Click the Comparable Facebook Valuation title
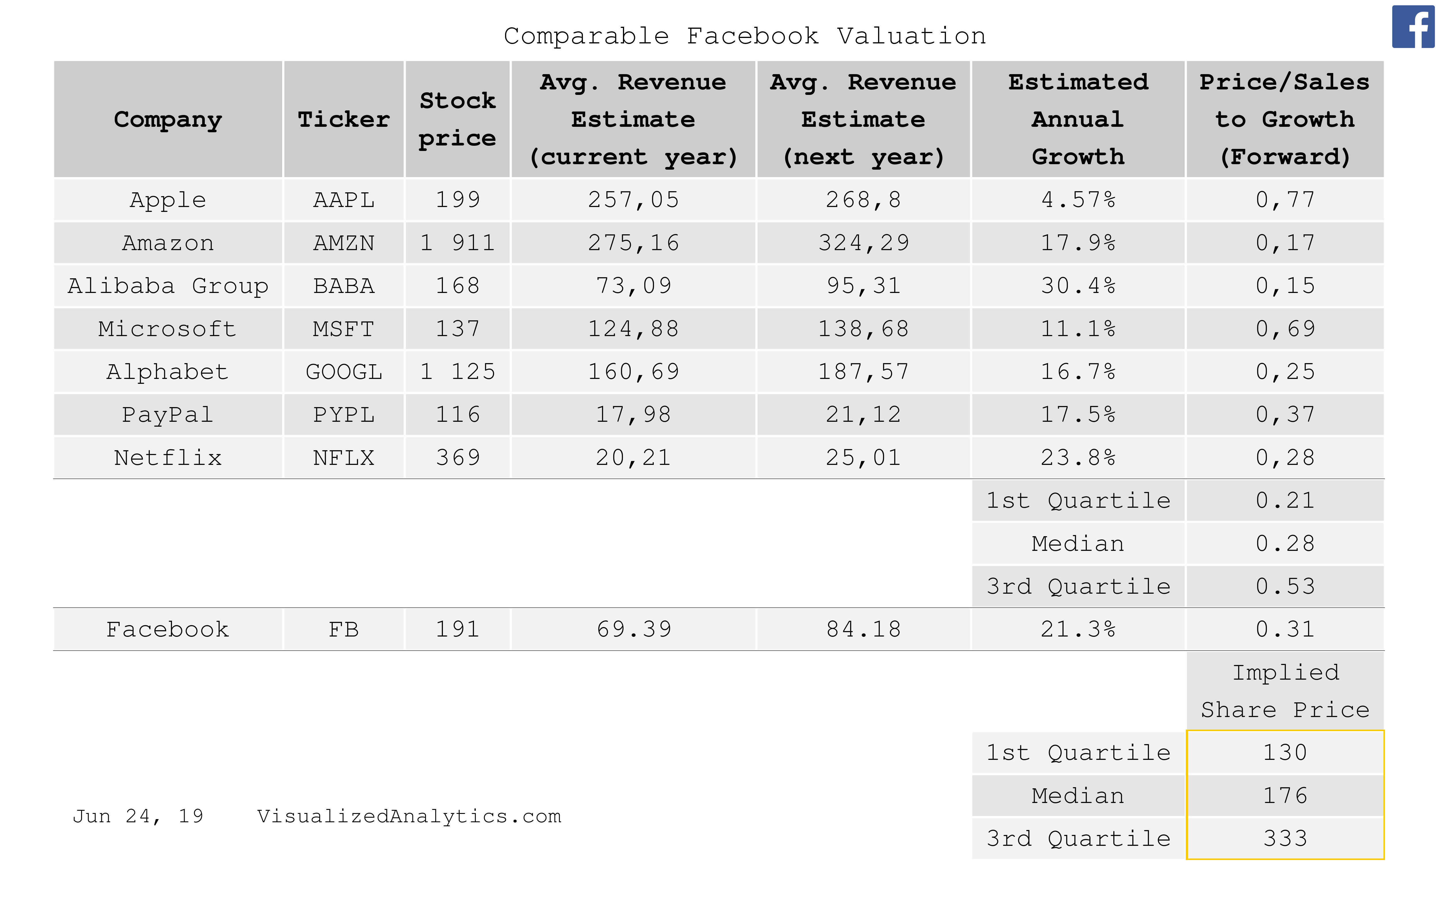 744,37
